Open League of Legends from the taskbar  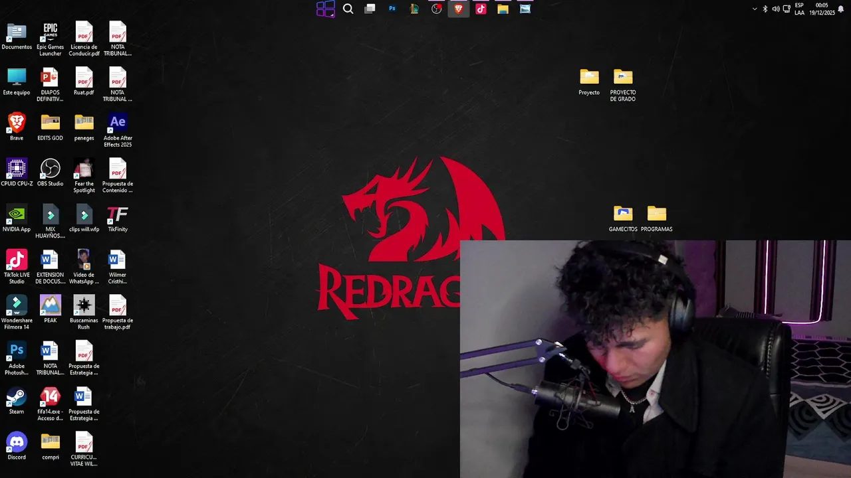pyautogui.click(x=414, y=9)
